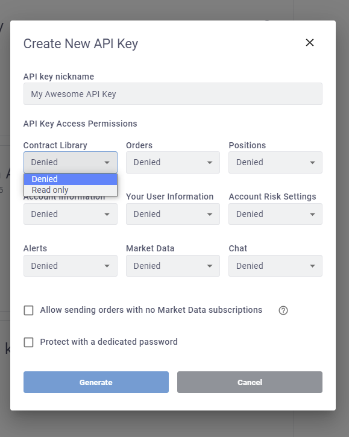This screenshot has height=437, width=349.
Task: Choose Denied option in open dropdown list
Action: coord(71,179)
